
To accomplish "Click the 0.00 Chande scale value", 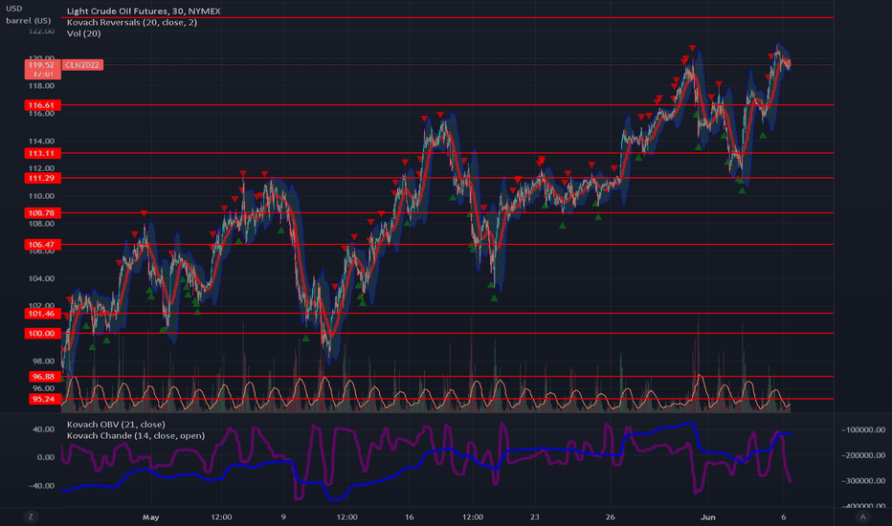I will [x=46, y=457].
